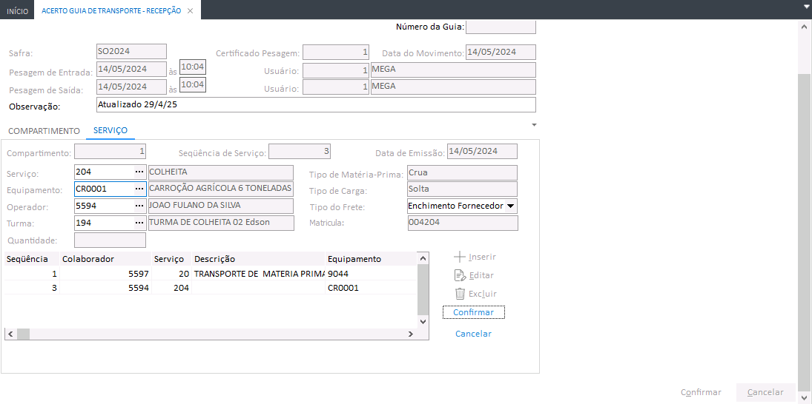Click the grid horizontal scroll left arrow
812x404 pixels.
[x=11, y=334]
